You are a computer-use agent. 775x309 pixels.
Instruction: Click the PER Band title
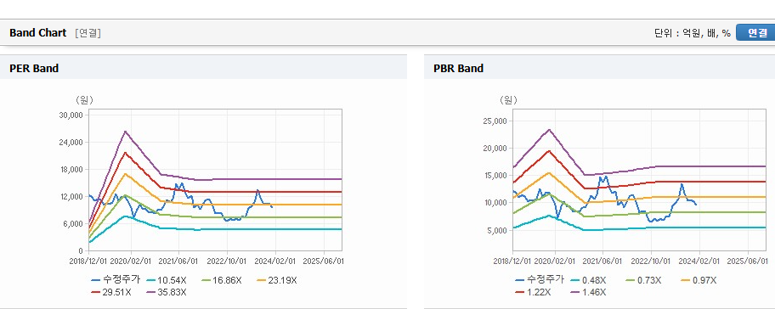(34, 69)
